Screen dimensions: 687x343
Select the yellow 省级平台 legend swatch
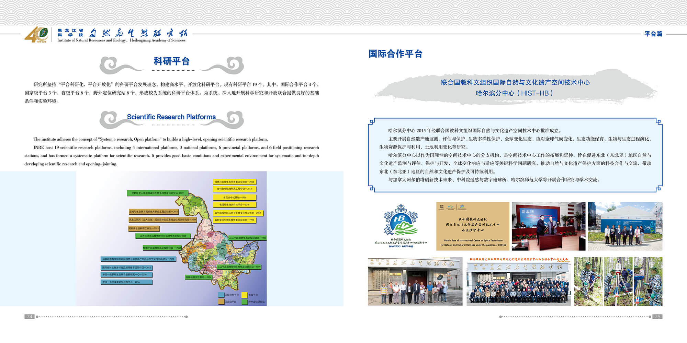click(245, 295)
